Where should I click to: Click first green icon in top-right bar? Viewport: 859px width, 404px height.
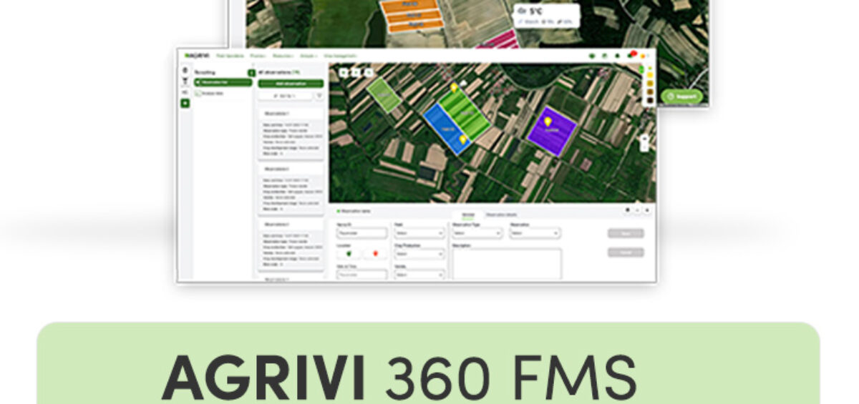(x=593, y=56)
